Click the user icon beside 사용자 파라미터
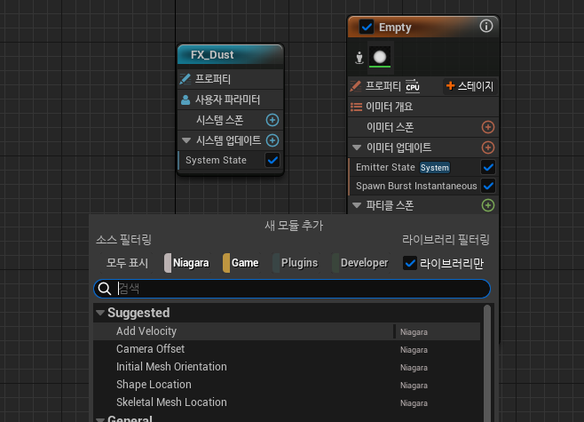The width and height of the screenshot is (584, 422). pos(185,100)
